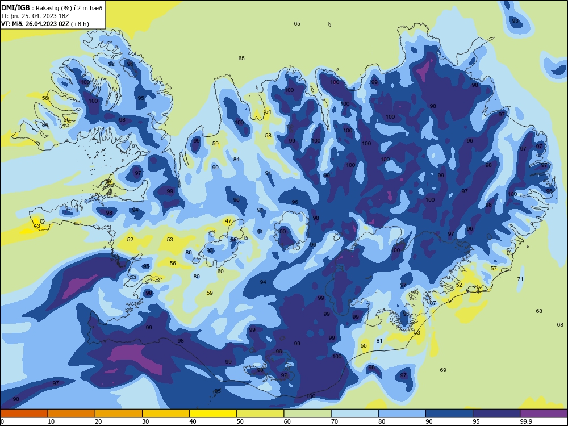Click the light blue 70–80 legend swatch
This screenshot has height=426, width=568.
click(354, 414)
